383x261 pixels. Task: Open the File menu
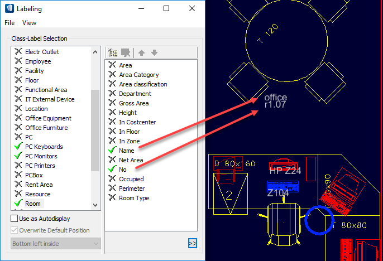coord(9,23)
